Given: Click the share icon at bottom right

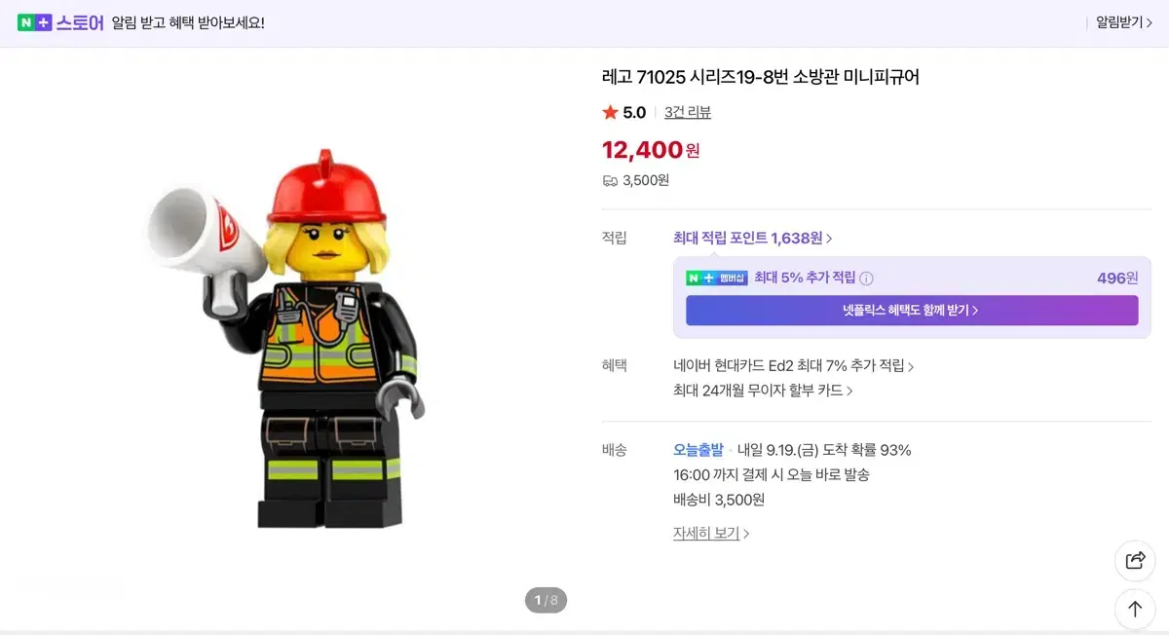Looking at the screenshot, I should [1135, 561].
